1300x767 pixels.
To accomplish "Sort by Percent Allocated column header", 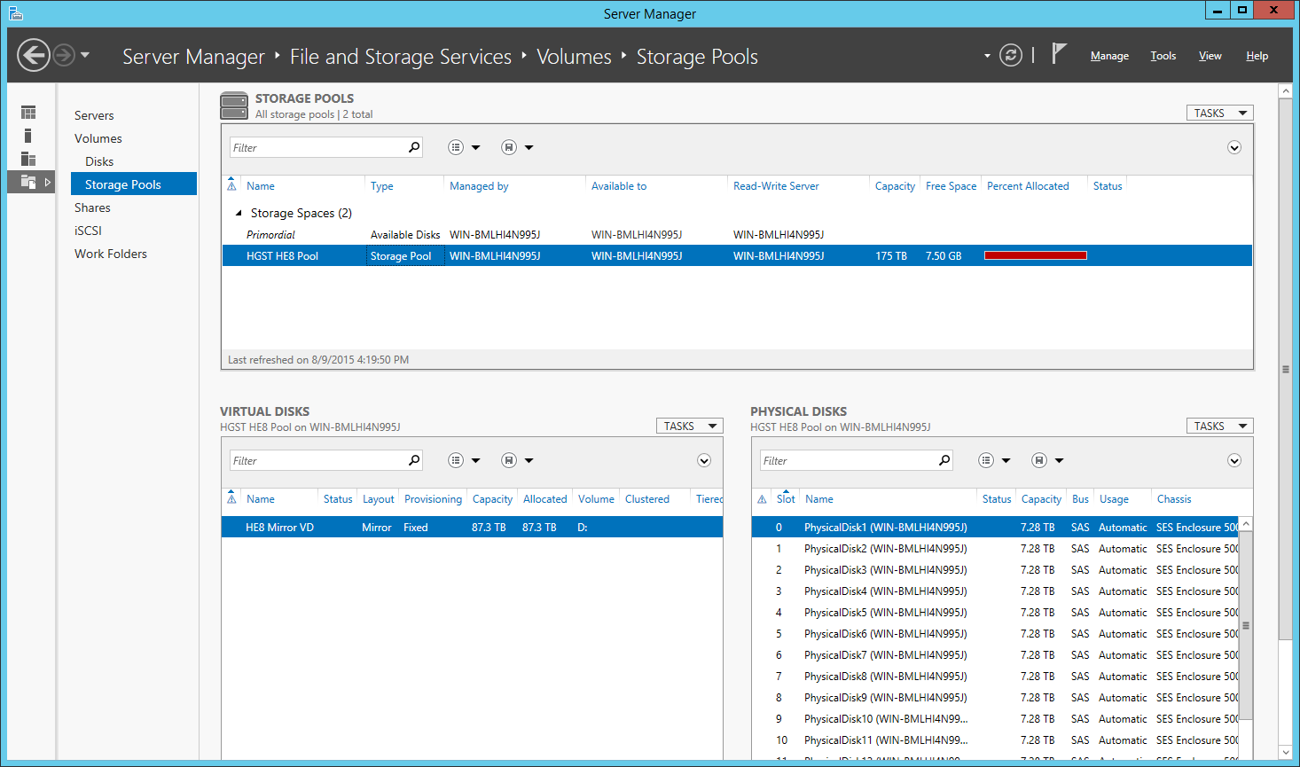I will tap(1028, 186).
